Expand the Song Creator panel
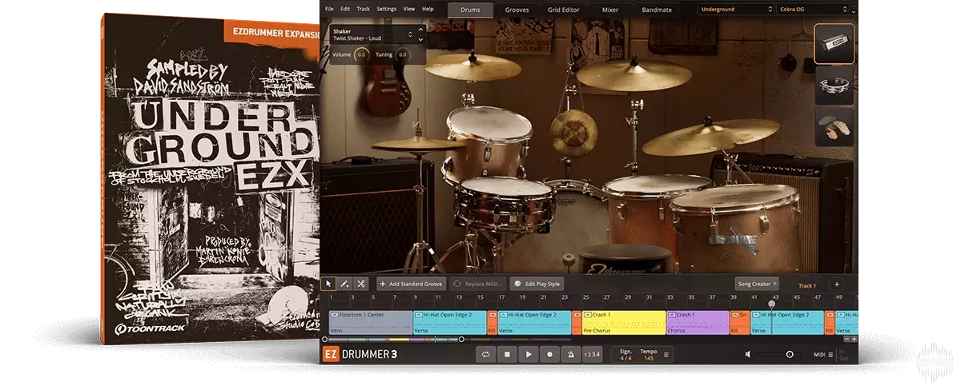 [x=757, y=284]
